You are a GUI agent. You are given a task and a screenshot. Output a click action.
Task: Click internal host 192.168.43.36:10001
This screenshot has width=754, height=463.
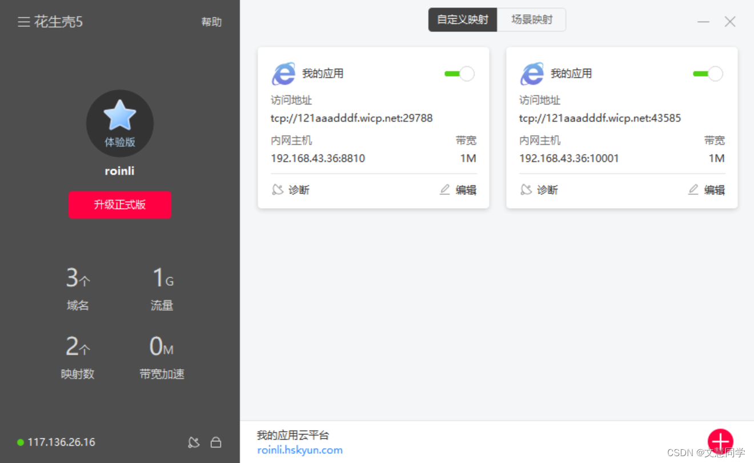[569, 158]
